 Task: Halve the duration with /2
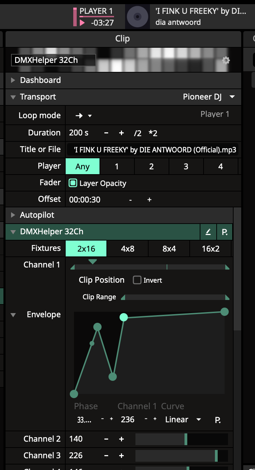pyautogui.click(x=138, y=133)
